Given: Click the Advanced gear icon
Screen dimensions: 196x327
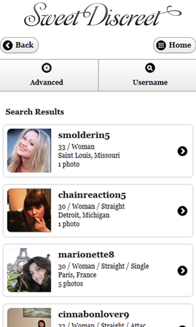Looking at the screenshot, I should point(46,68).
